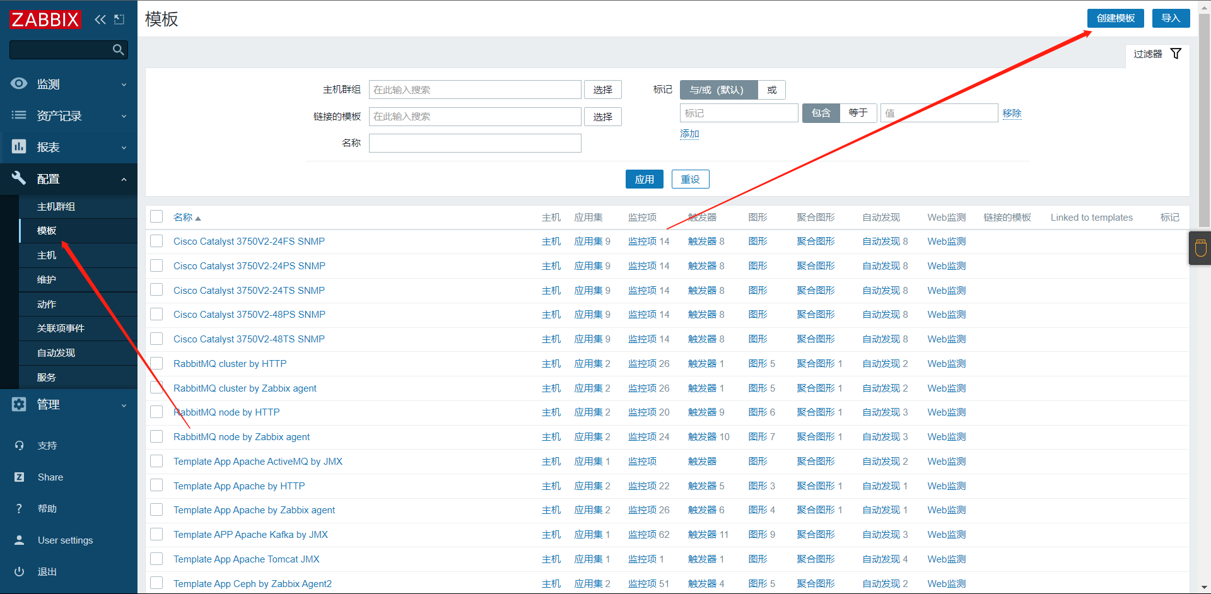Click the power icon for 退出
Viewport: 1211px width, 594px height.
[19, 572]
